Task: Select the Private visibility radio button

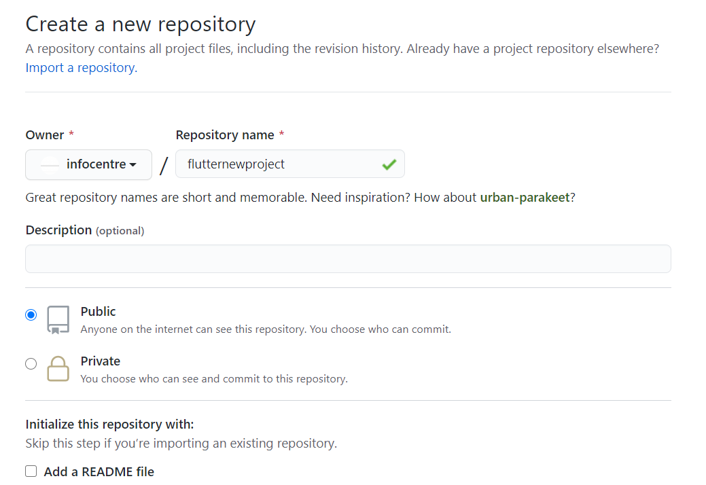Action: click(31, 364)
